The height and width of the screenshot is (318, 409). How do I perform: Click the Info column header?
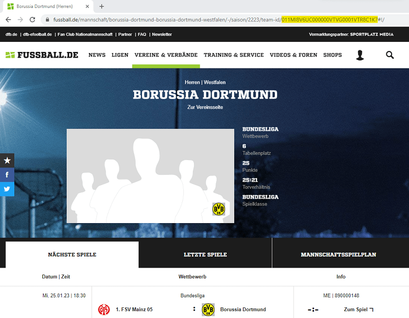tap(341, 277)
